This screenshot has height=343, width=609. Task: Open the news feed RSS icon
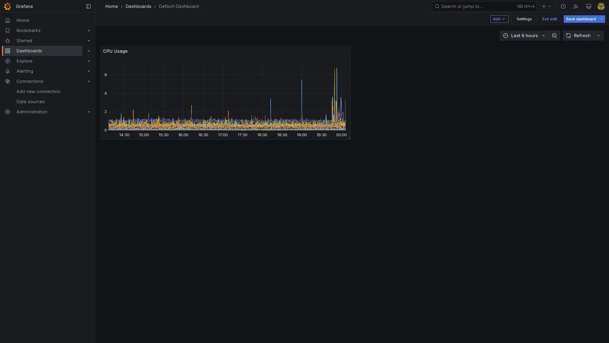(576, 6)
